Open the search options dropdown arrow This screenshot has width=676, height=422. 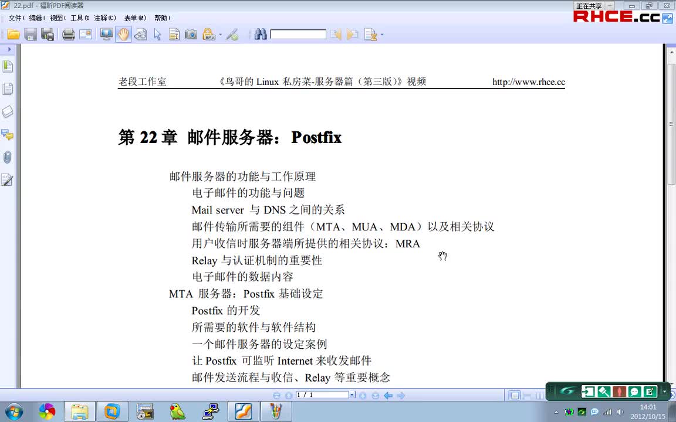click(x=382, y=35)
